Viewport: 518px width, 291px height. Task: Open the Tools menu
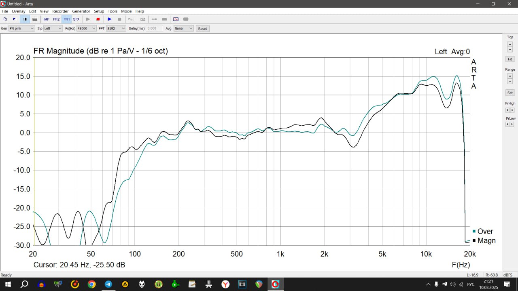point(113,11)
